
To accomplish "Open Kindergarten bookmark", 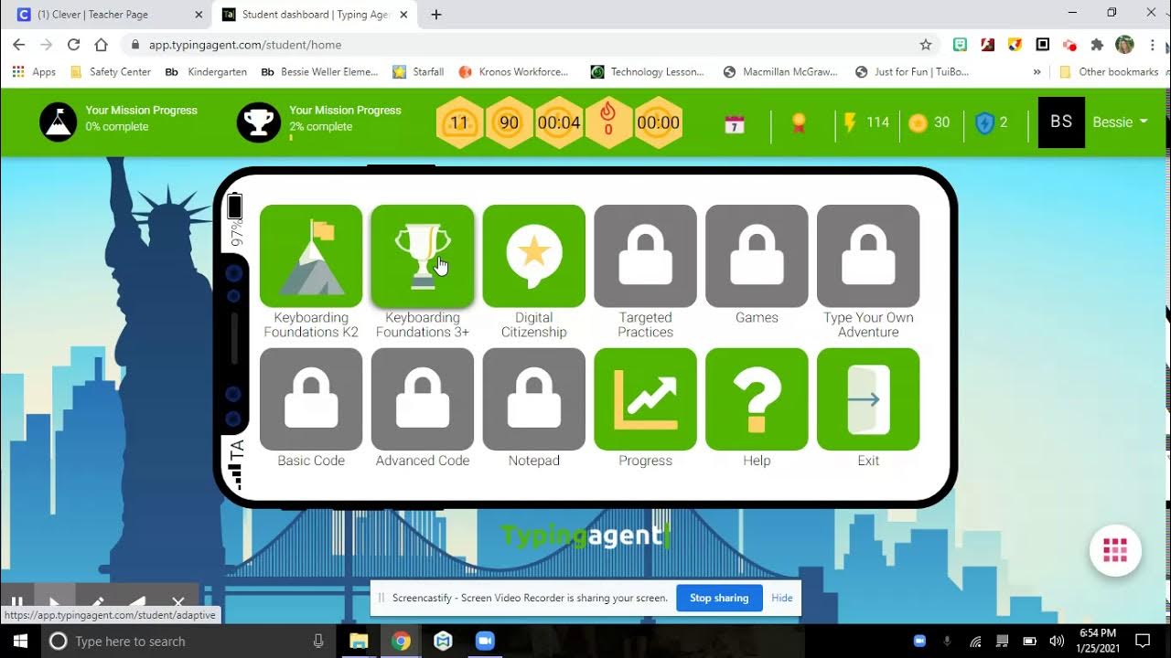I will click(x=206, y=71).
